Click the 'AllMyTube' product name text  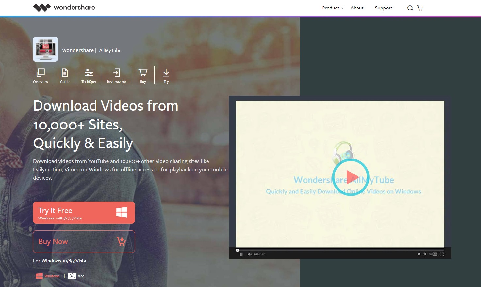coord(110,50)
